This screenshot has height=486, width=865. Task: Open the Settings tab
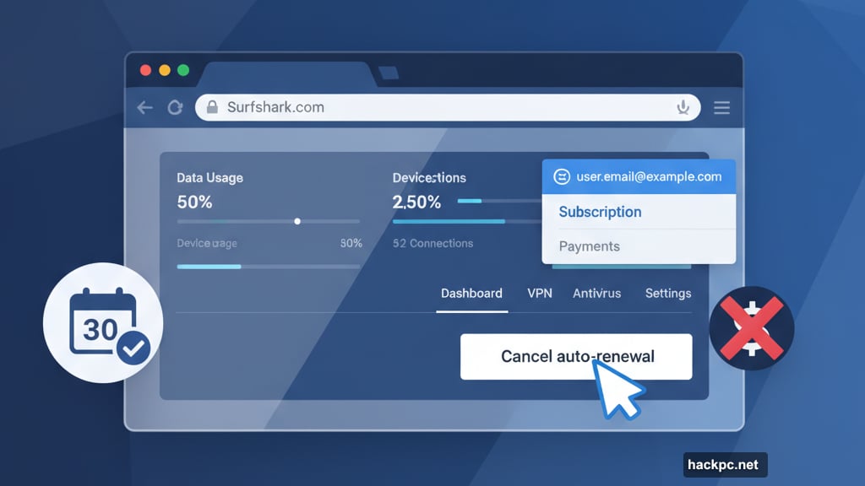pos(667,294)
